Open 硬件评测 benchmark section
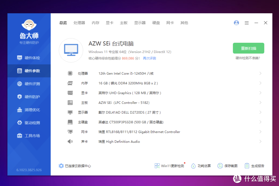Screen dimensions: 279x186 [29, 84]
